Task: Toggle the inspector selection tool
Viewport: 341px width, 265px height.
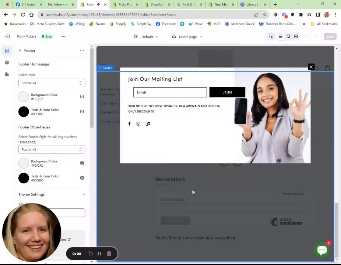Action: click(271, 36)
